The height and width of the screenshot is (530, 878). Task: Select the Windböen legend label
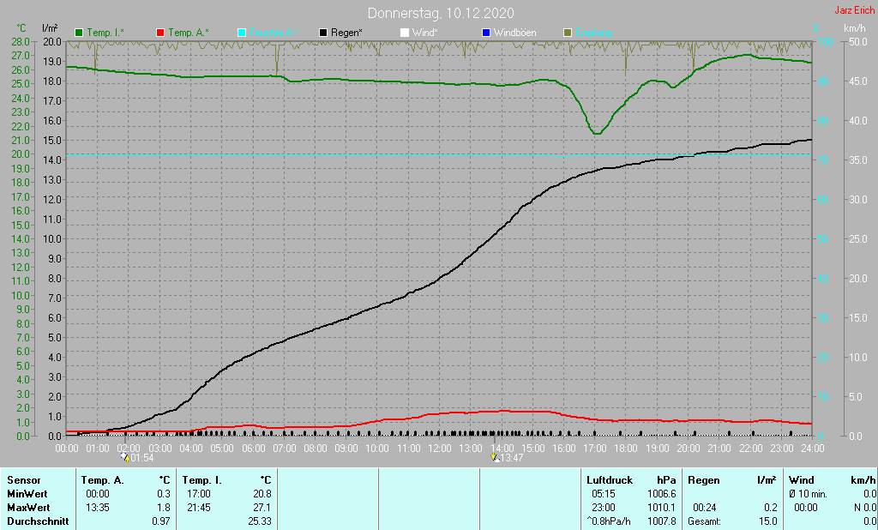[x=515, y=33]
